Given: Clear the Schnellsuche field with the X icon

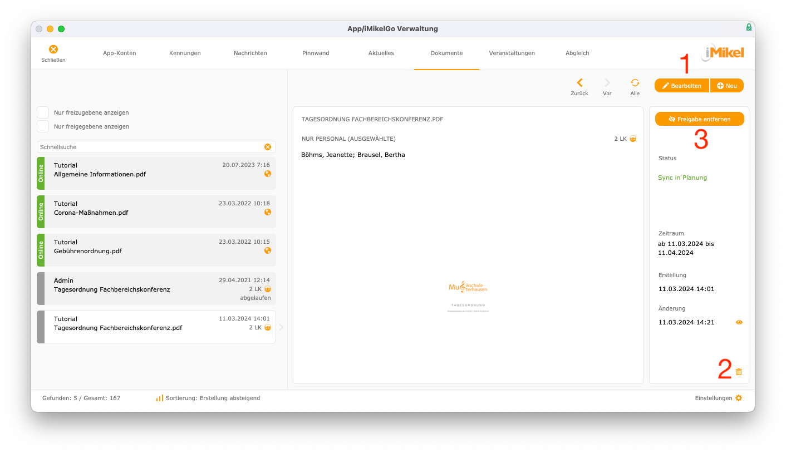Looking at the screenshot, I should [x=268, y=147].
